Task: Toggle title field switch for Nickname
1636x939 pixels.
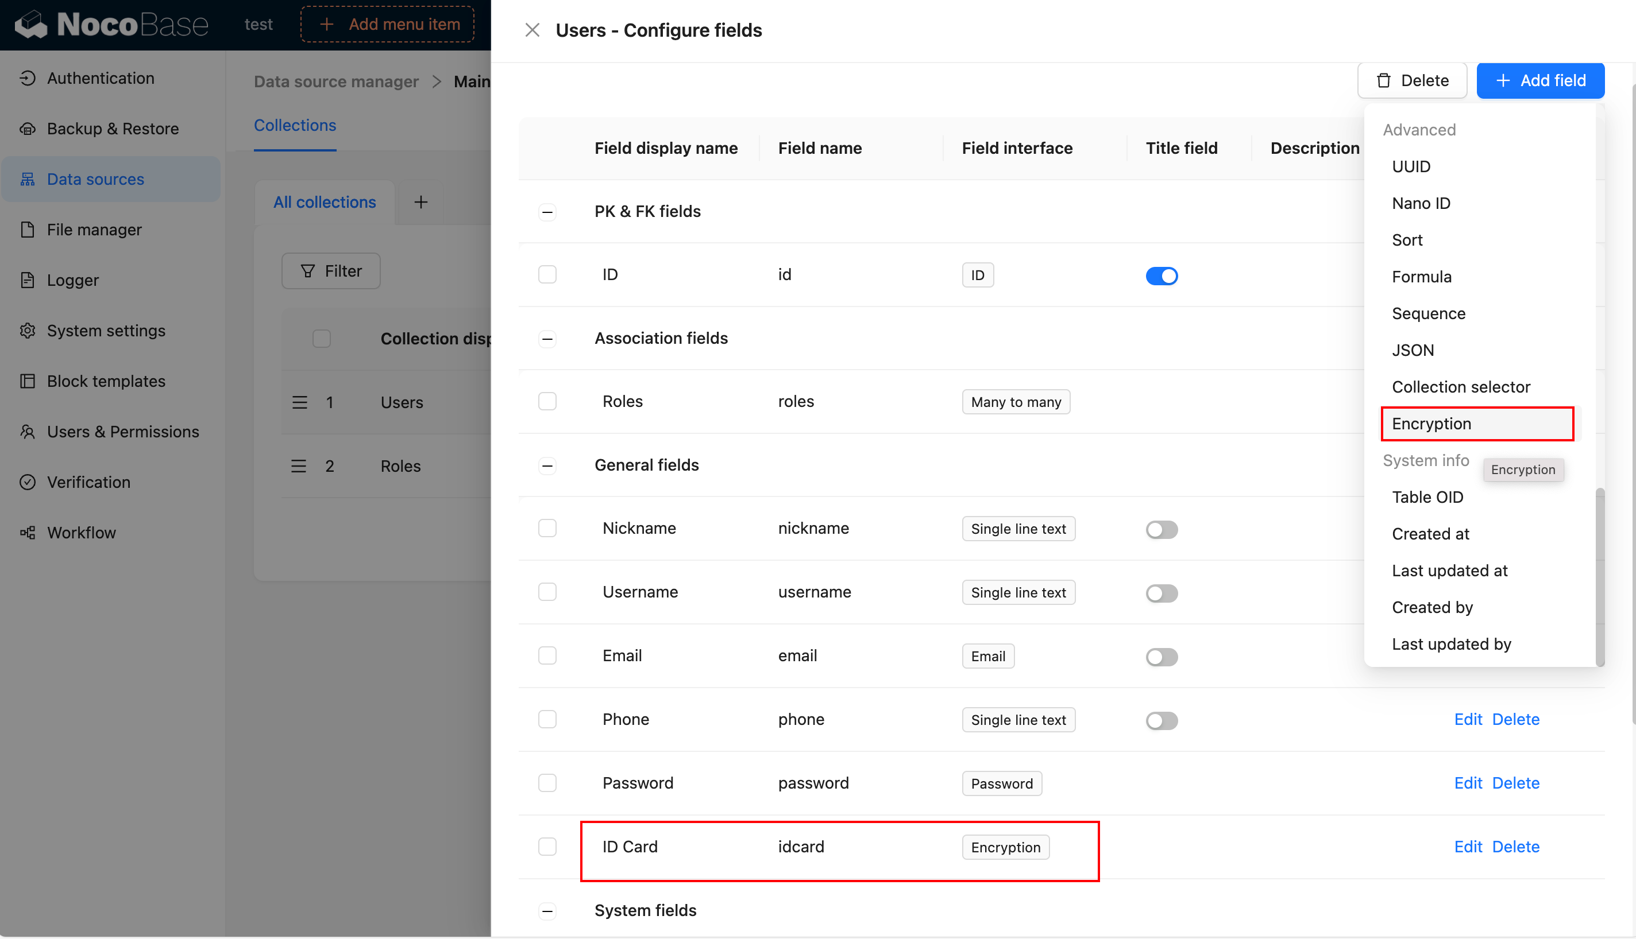Action: pos(1161,529)
